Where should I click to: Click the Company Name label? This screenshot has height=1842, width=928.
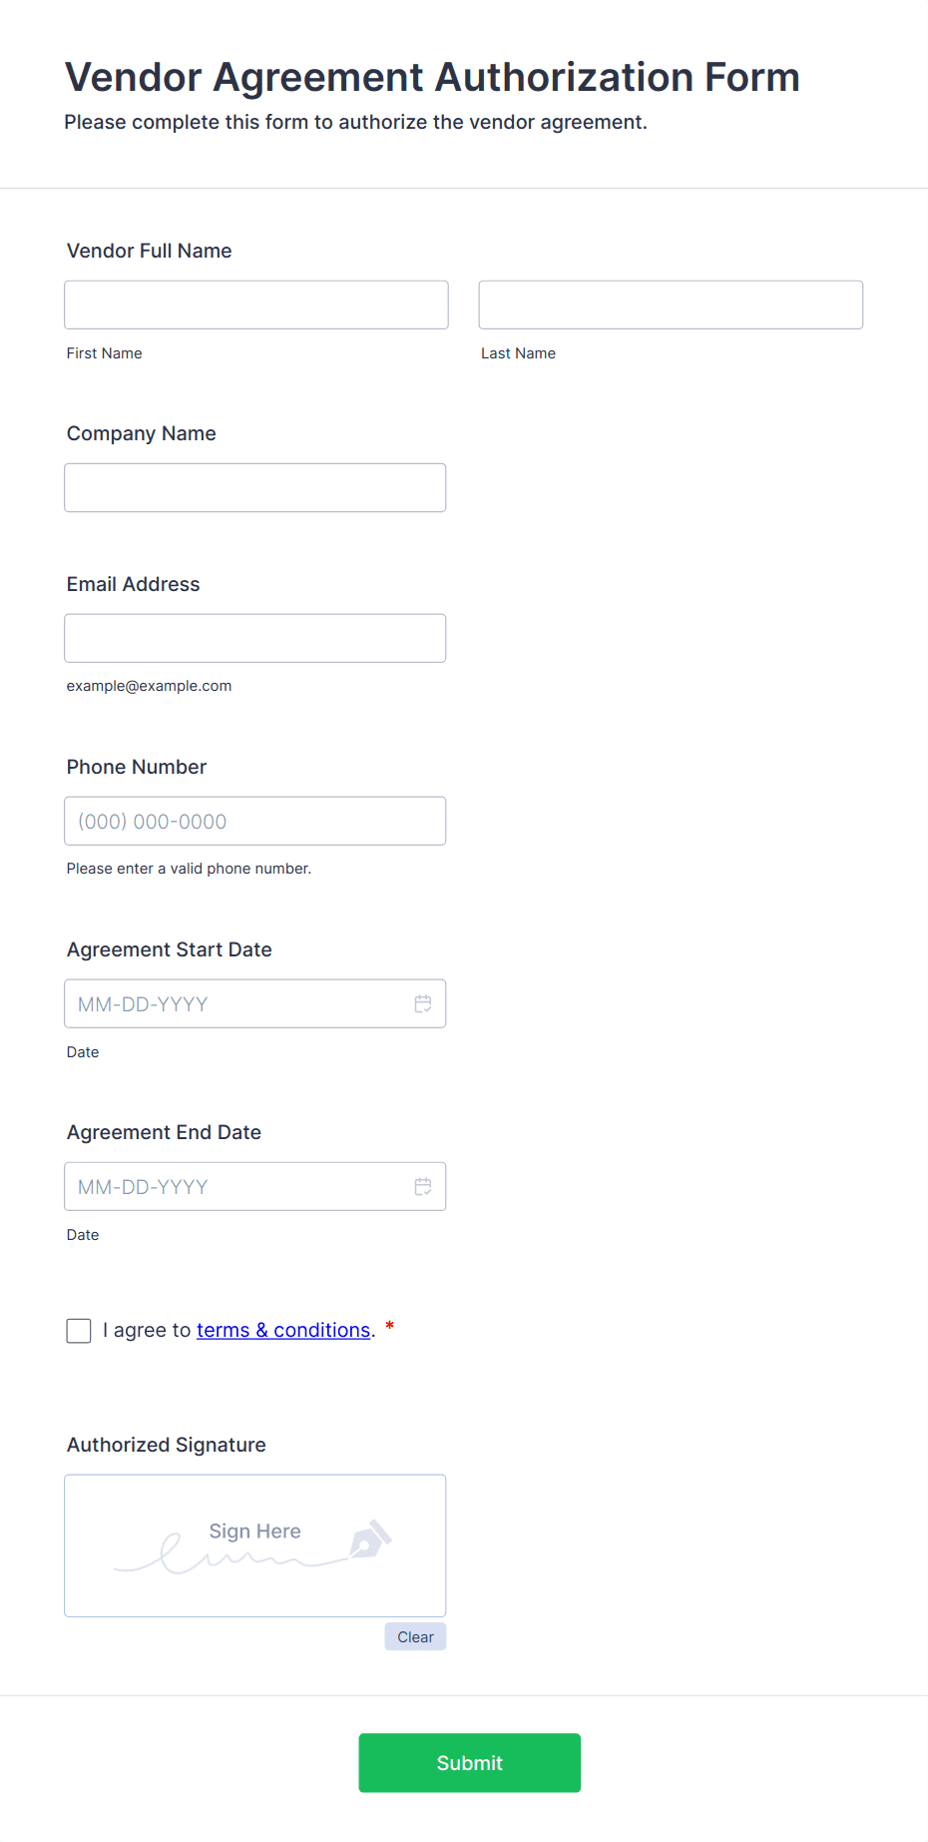[142, 434]
